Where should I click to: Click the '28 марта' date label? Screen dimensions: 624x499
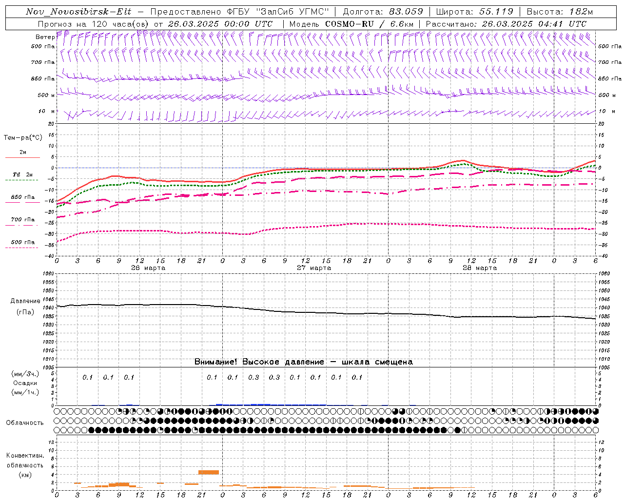point(480,268)
